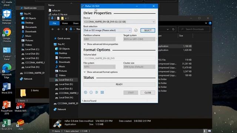Click the SELECT button in Rufus

point(148,30)
